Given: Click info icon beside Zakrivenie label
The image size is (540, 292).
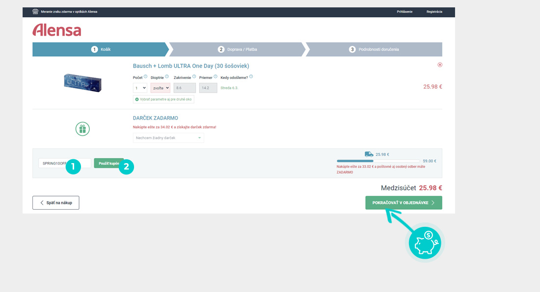Looking at the screenshot, I should 194,76.
